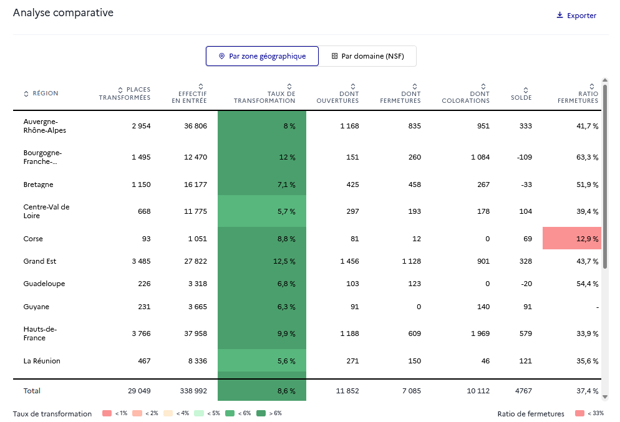This screenshot has width=620, height=422.
Task: Sort by Ratio fermetures arrows
Action: click(x=592, y=87)
